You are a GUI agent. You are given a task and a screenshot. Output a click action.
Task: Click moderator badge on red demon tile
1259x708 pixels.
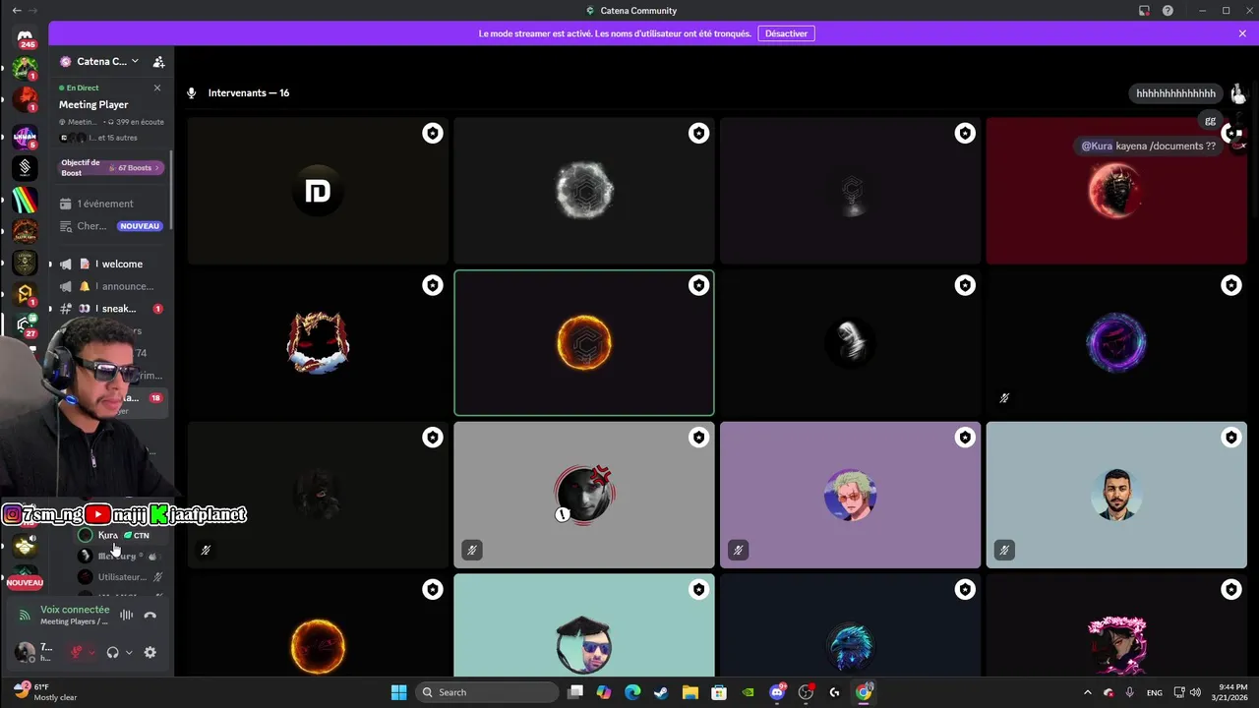(x=1231, y=133)
